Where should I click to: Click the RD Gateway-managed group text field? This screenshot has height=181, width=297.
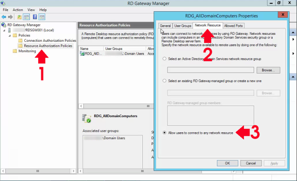[210, 93]
